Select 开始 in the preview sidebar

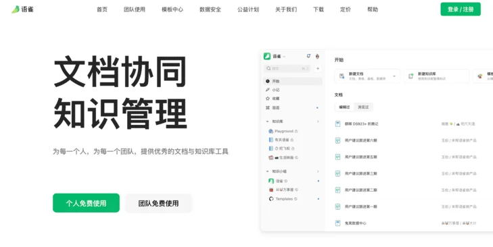(293, 81)
